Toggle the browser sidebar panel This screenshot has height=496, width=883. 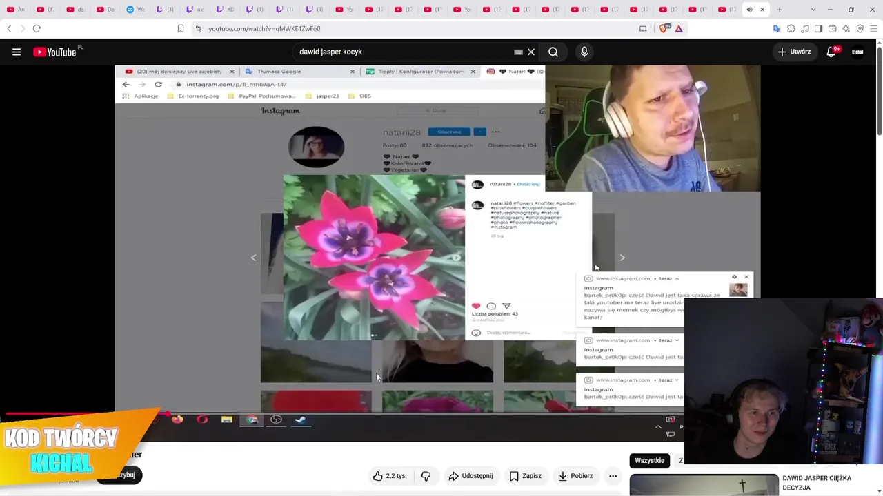pyautogui.click(x=818, y=28)
